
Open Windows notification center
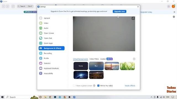click(173, 97)
